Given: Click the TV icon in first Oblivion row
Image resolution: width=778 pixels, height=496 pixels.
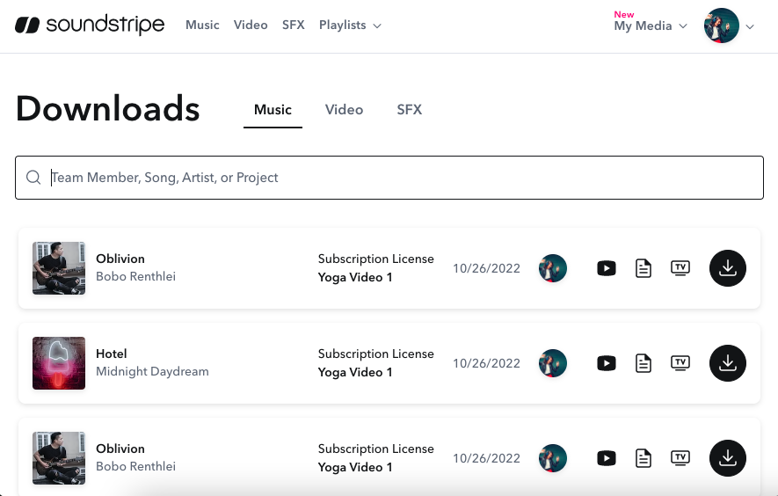Looking at the screenshot, I should pyautogui.click(x=680, y=267).
